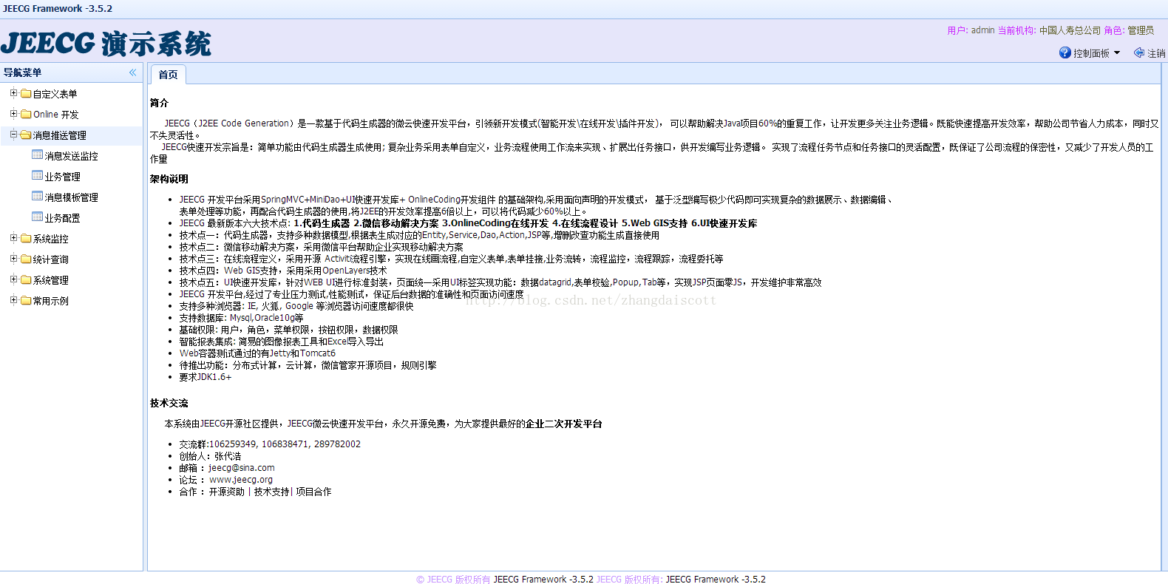
Task: Select 系统监控 in navigation tree
Action: coord(50,239)
